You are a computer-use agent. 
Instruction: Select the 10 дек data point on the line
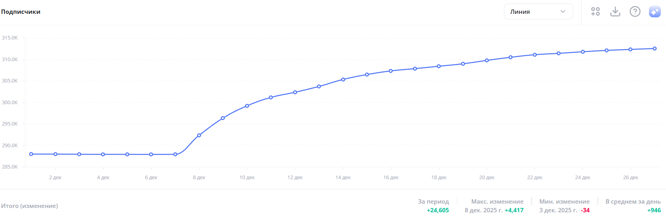[x=247, y=106]
